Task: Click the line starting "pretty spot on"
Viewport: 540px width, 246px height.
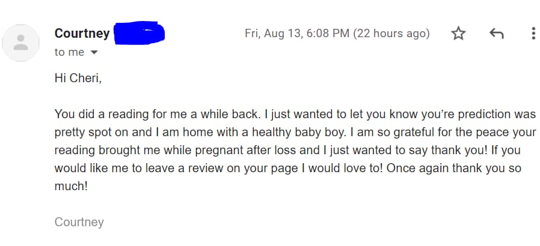Action: coord(295,132)
